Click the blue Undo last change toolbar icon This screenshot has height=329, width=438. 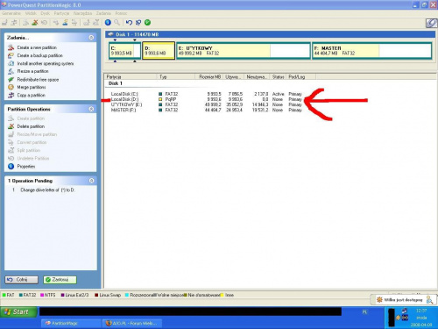[x=129, y=23]
